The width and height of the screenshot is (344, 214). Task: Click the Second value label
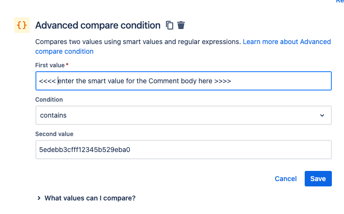(54, 134)
